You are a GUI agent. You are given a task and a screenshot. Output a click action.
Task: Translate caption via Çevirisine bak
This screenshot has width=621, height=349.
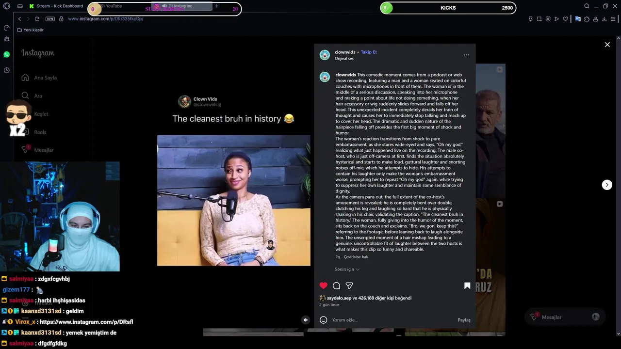[x=356, y=257]
